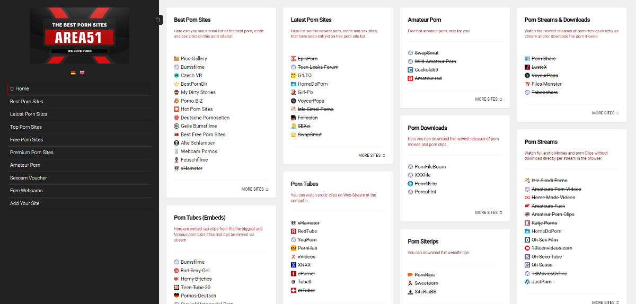Open Top Porn Sites menu item
The image size is (636, 304).
tap(25, 127)
